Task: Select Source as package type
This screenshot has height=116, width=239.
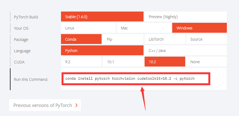Action: 206,39
